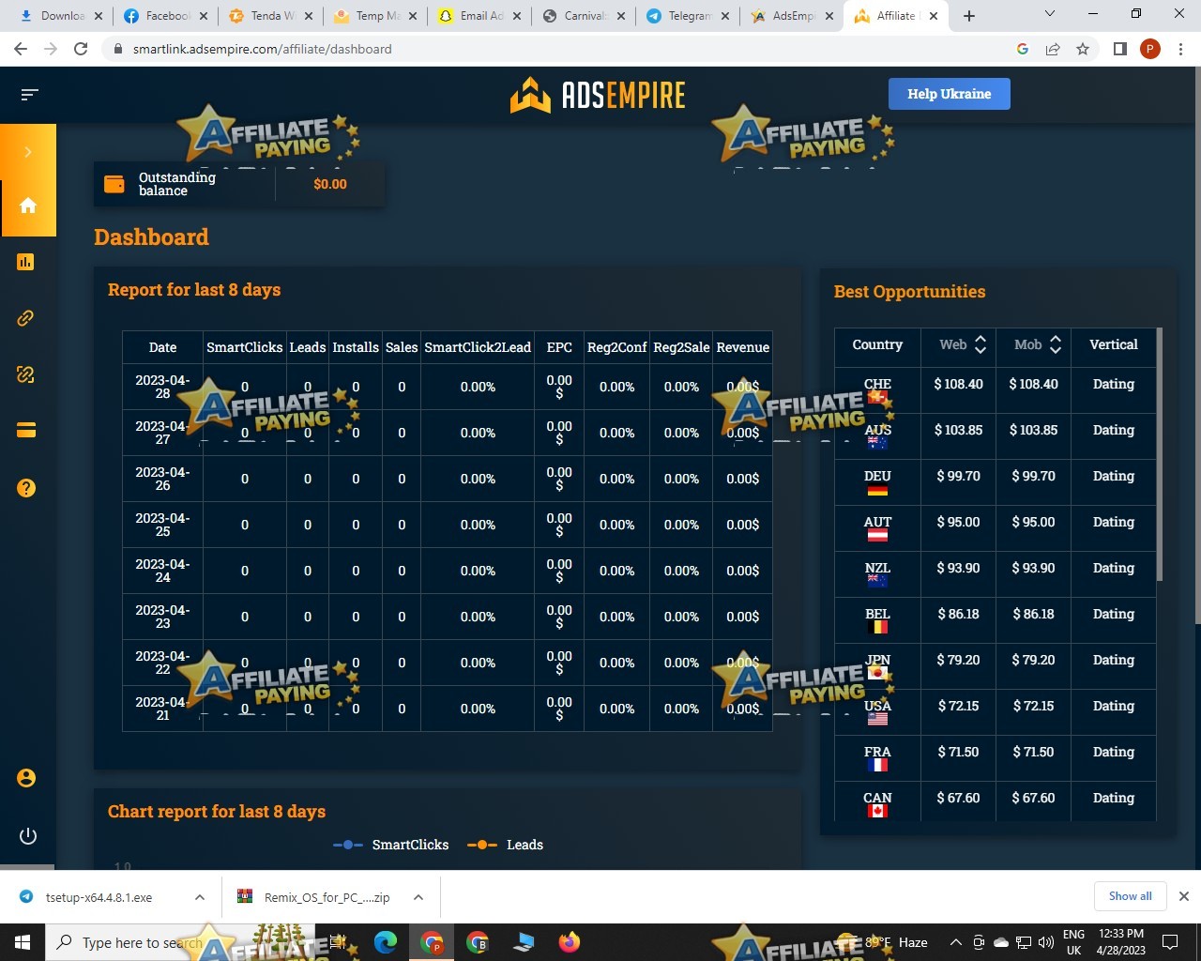Click the power logout icon
This screenshot has height=961, width=1201.
28,836
